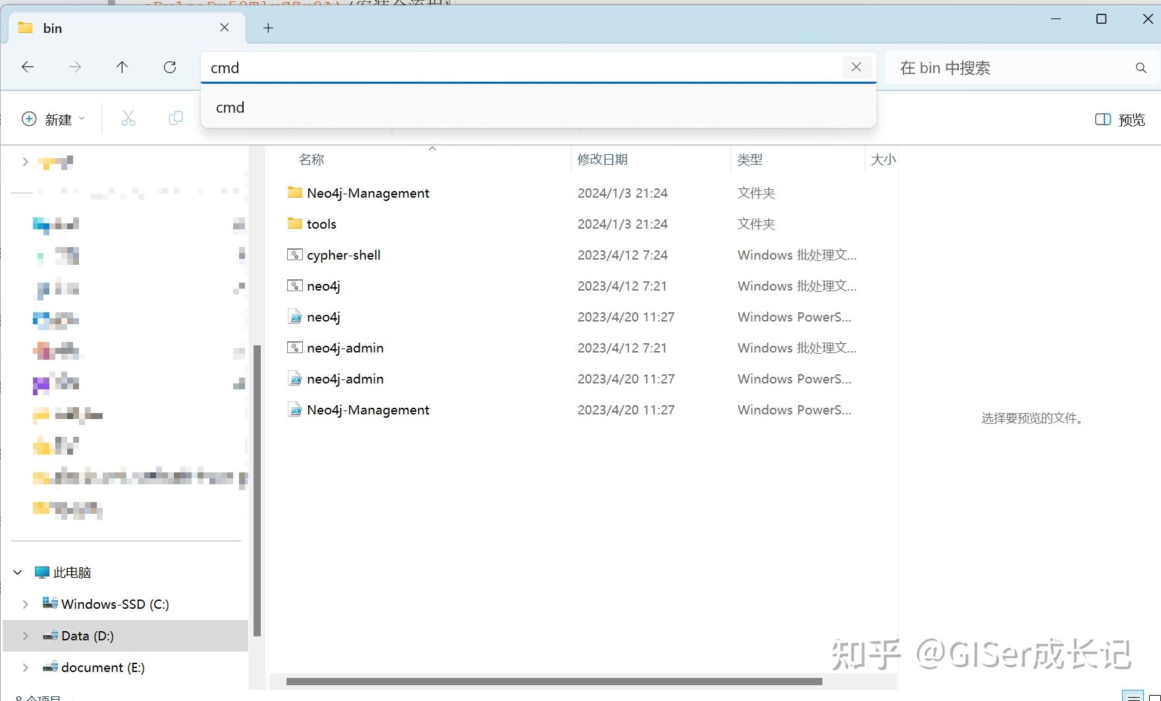This screenshot has width=1161, height=701.
Task: Open the 新建 dropdown chevron
Action: (x=82, y=119)
